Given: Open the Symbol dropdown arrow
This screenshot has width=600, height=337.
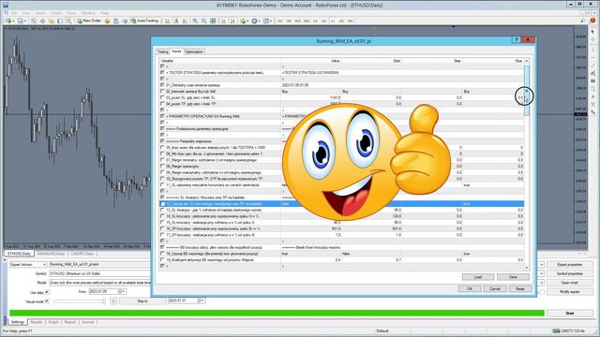Looking at the screenshot, I should tap(542, 273).
